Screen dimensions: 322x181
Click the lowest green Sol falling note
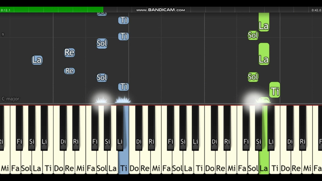coord(253,77)
